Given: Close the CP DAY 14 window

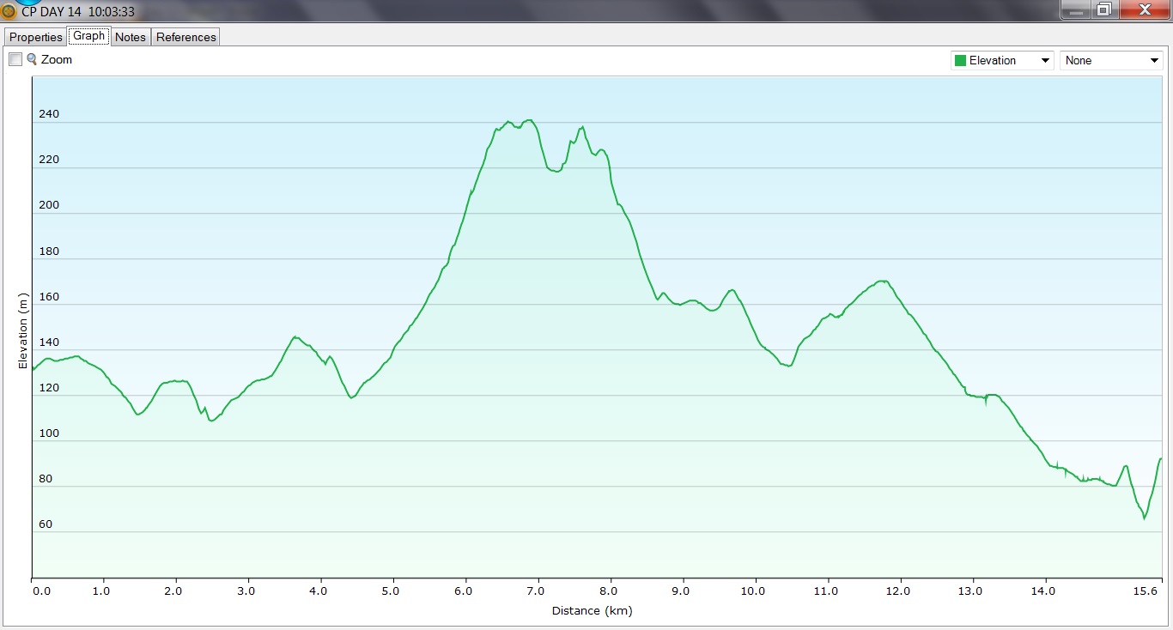Looking at the screenshot, I should point(1144,9).
